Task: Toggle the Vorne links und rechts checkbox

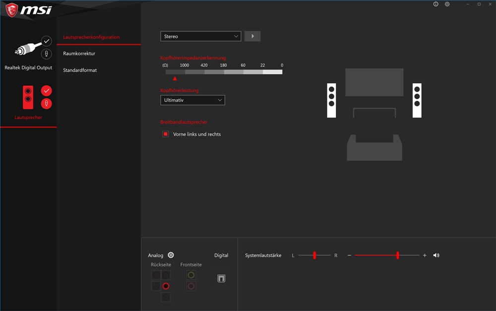Action: [166, 134]
